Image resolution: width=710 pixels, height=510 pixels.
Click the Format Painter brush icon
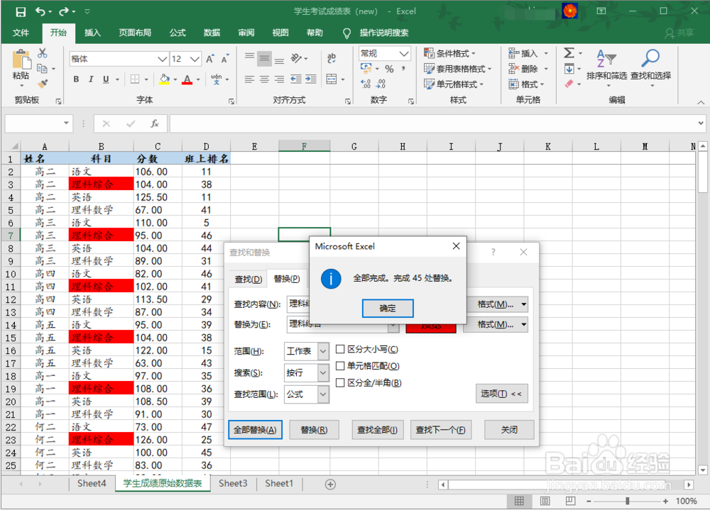pos(43,84)
